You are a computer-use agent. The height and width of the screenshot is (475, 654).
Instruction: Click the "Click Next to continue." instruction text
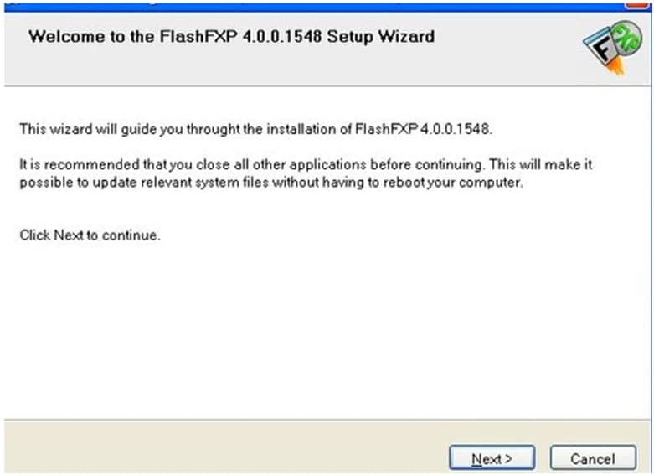click(90, 235)
